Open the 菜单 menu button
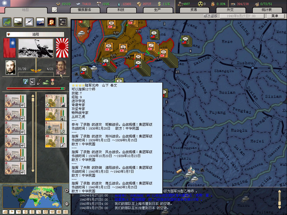 click(274, 16)
